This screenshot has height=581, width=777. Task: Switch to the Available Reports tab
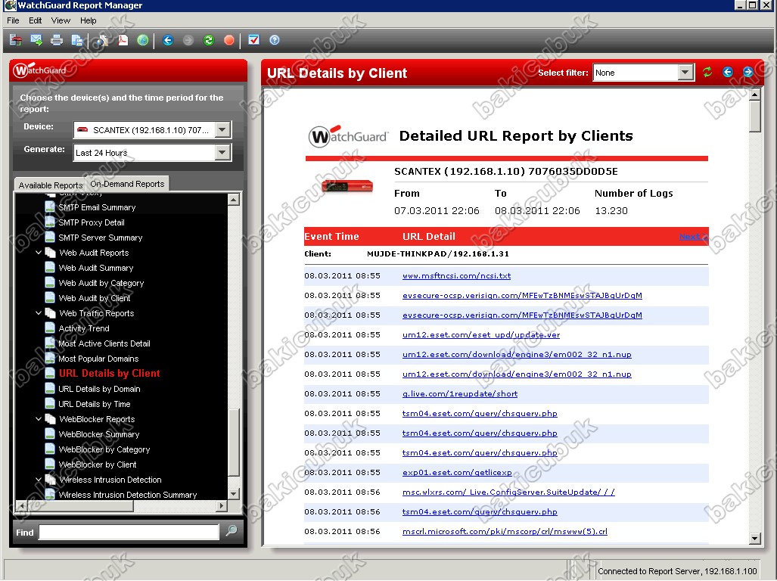(x=51, y=185)
